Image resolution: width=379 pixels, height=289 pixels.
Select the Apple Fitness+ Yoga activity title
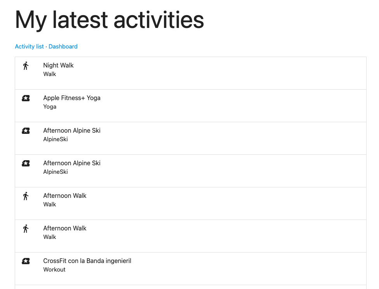point(72,98)
